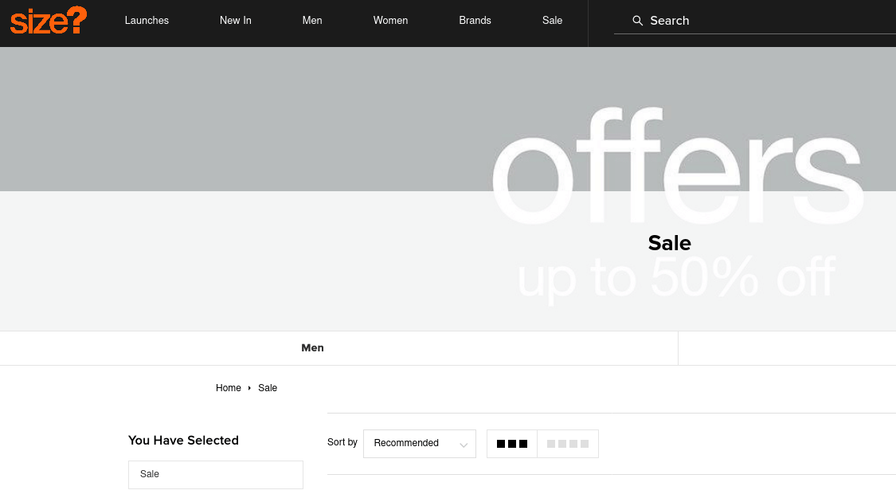Go to Home via breadcrumb link
896x494 pixels.
pyautogui.click(x=228, y=388)
